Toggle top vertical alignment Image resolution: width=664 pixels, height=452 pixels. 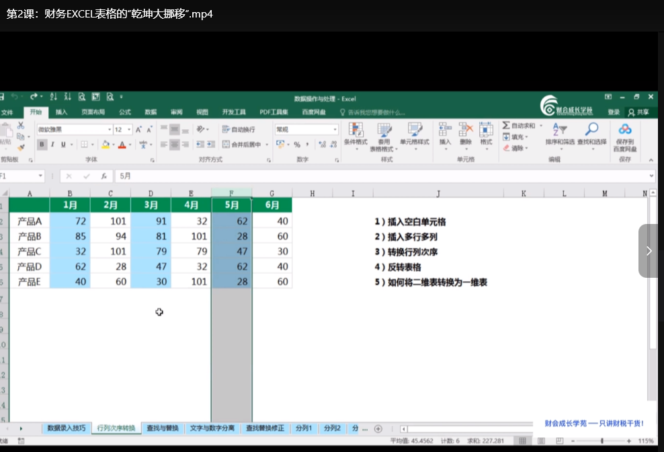pyautogui.click(x=164, y=129)
